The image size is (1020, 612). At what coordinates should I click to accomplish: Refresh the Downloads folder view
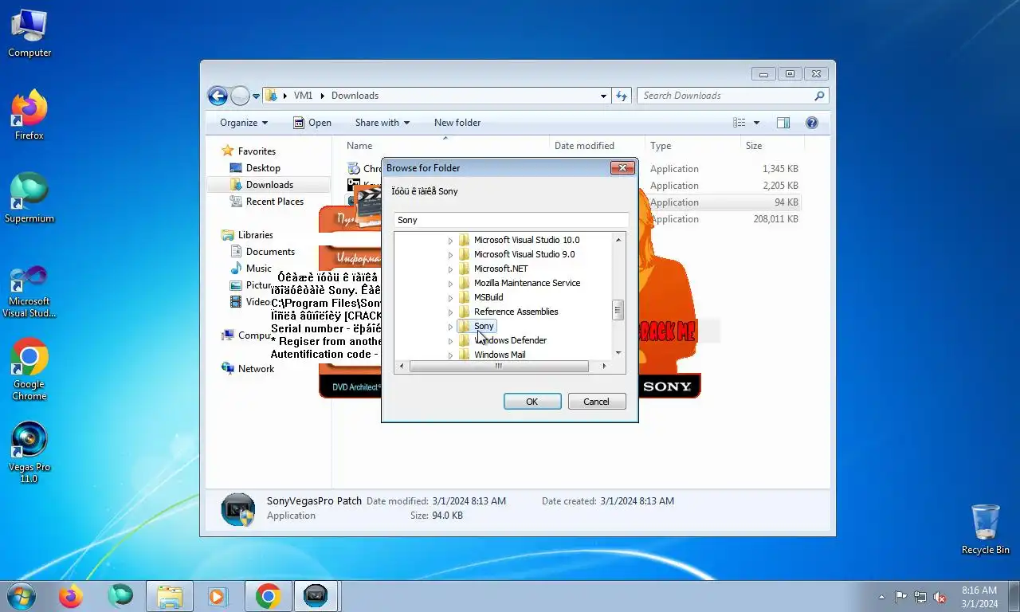click(622, 96)
